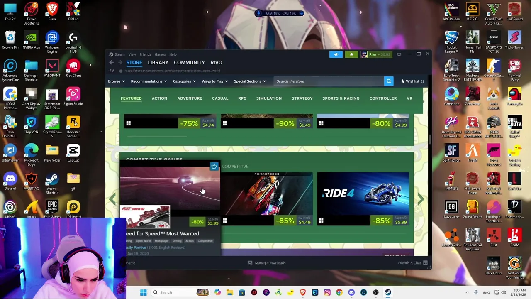Expand the Recommendations dropdown
Screen dimensions: 531x299
pyautogui.click(x=149, y=81)
